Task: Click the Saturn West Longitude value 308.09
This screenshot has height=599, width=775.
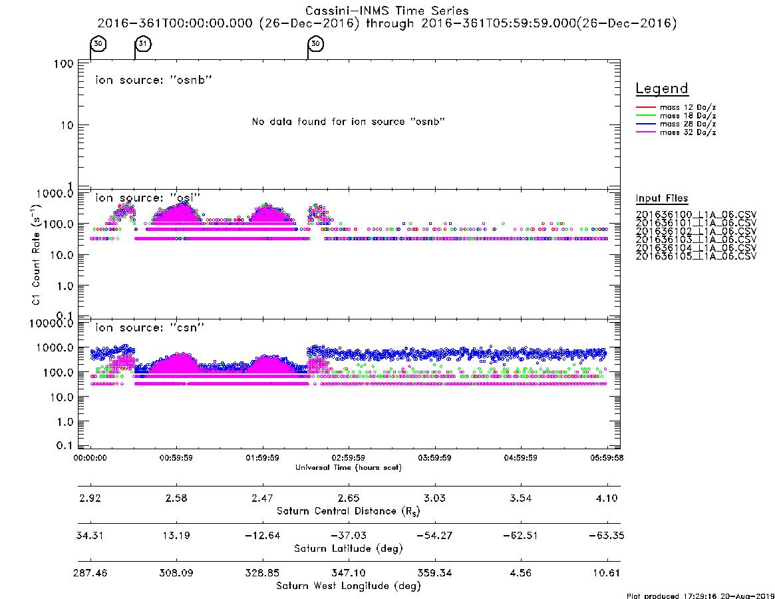Action: point(176,573)
